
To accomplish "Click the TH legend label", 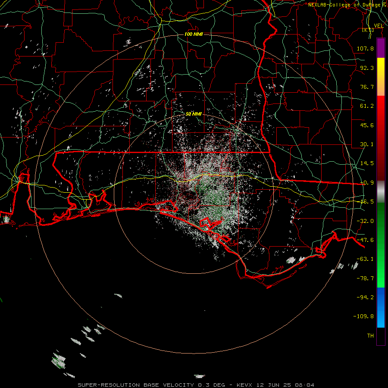I will click(x=370, y=336).
